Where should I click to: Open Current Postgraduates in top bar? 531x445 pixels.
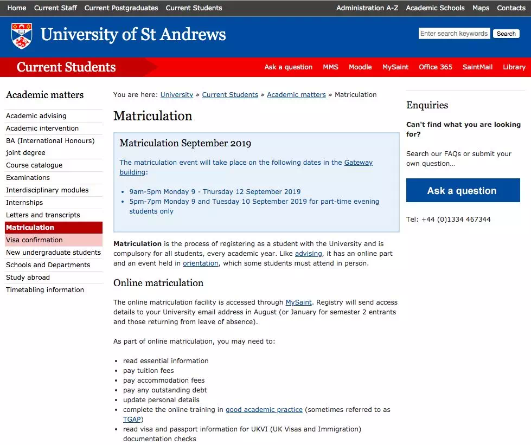pyautogui.click(x=121, y=8)
